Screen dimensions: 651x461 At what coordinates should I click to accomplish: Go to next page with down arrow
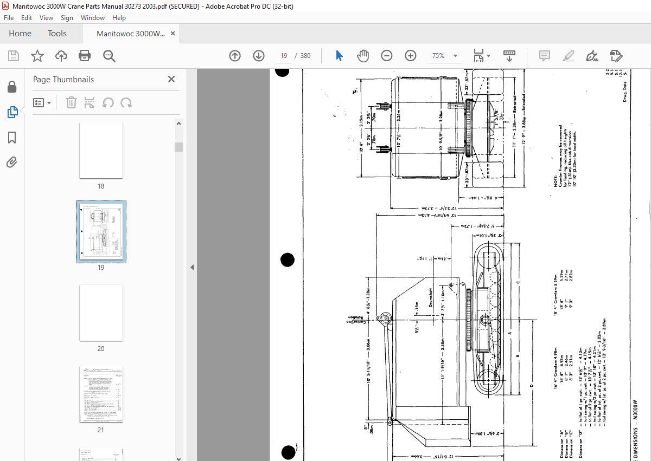point(259,56)
